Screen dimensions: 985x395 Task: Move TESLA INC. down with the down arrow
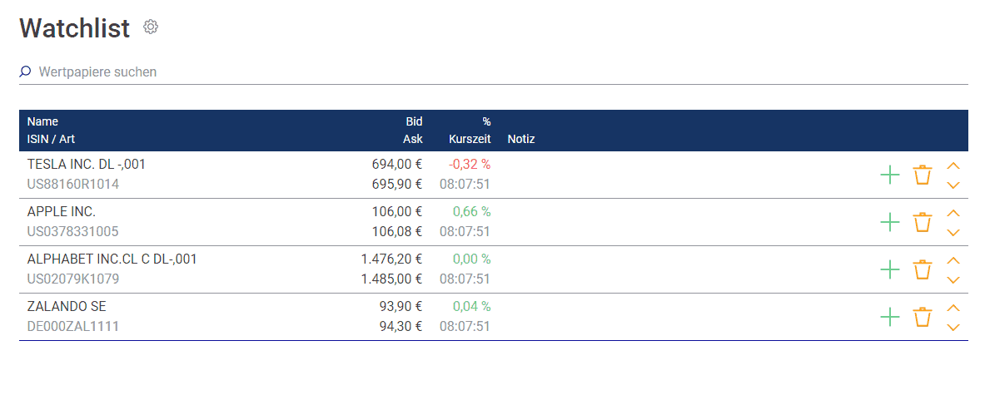[953, 185]
